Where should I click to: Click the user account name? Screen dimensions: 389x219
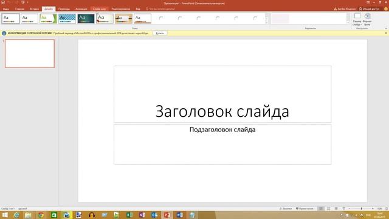346,9
